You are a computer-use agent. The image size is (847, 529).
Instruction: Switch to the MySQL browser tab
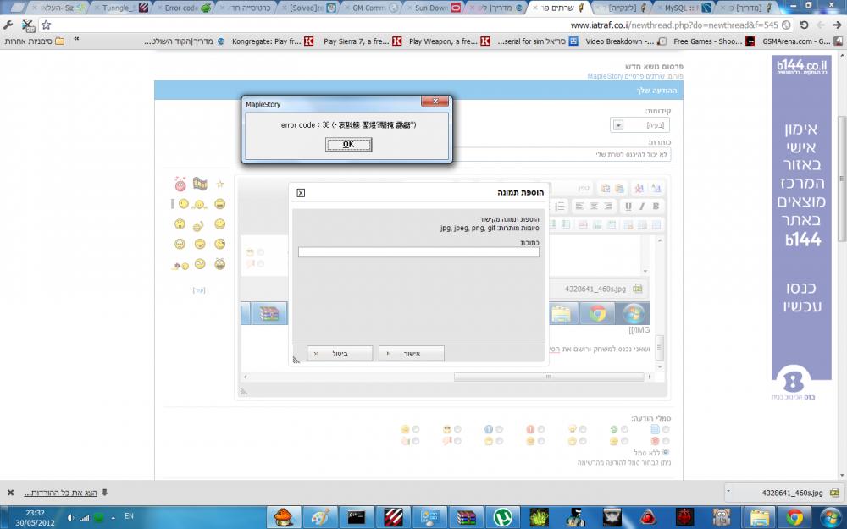(684, 8)
